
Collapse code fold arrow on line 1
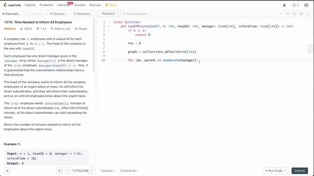pos(109,22)
